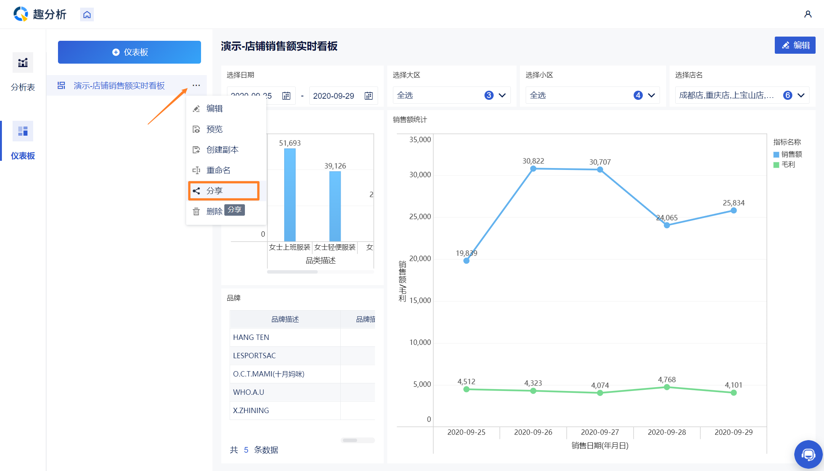The width and height of the screenshot is (824, 471).
Task: Select the 仪表板 sidebar icon
Action: click(23, 131)
